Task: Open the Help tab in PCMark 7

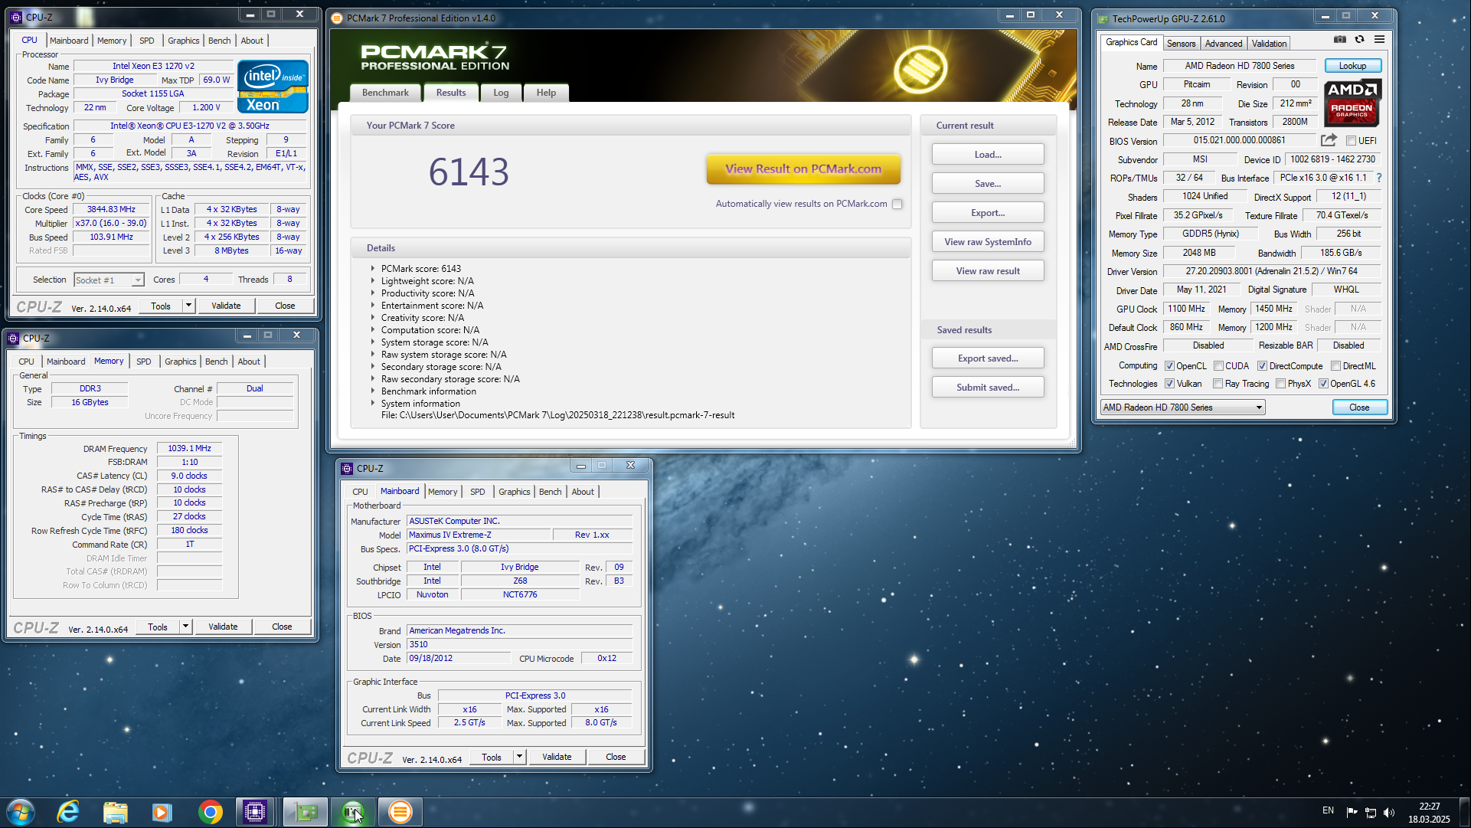Action: (x=546, y=93)
